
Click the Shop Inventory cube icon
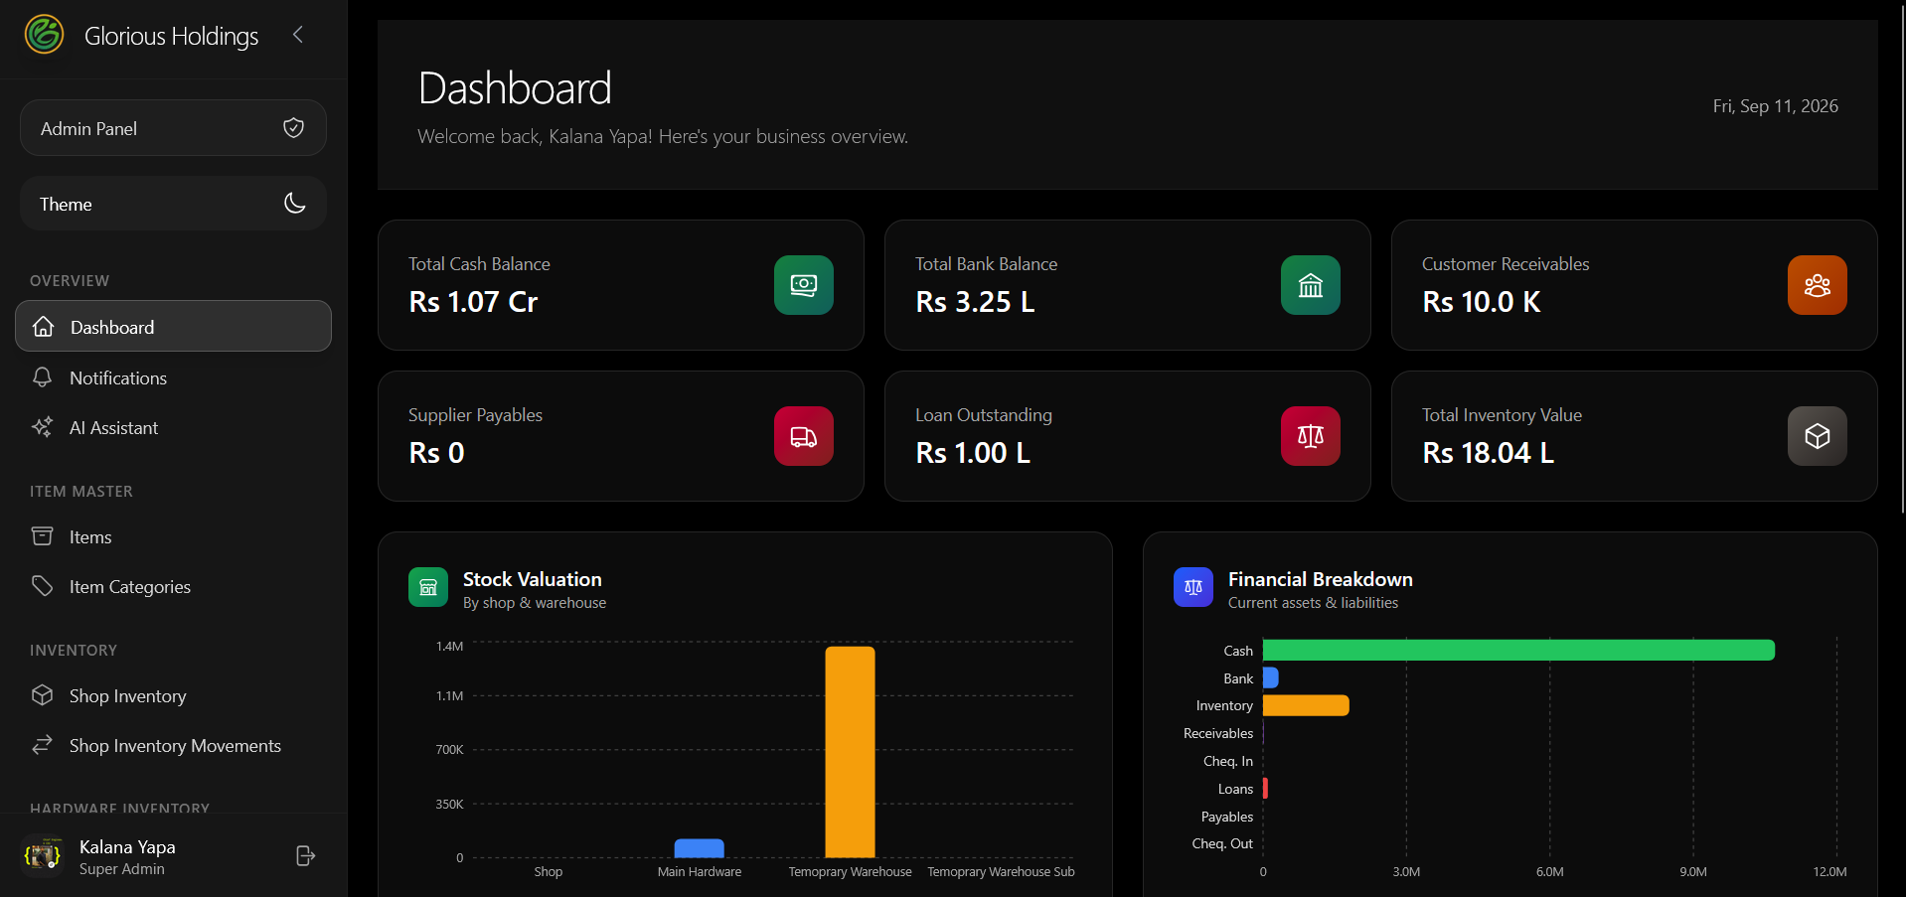point(42,695)
